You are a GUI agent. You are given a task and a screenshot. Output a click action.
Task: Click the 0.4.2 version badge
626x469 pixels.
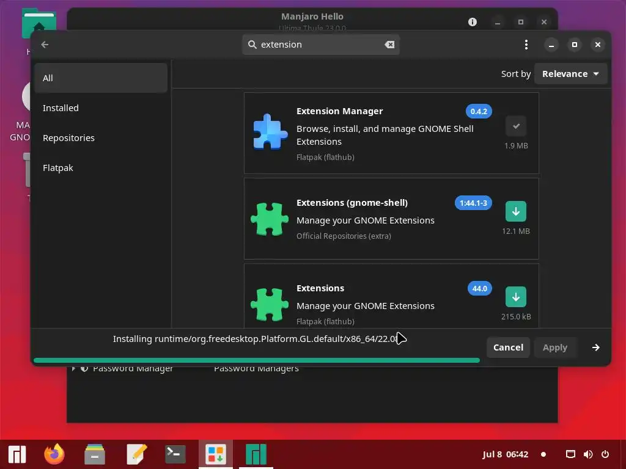click(479, 111)
